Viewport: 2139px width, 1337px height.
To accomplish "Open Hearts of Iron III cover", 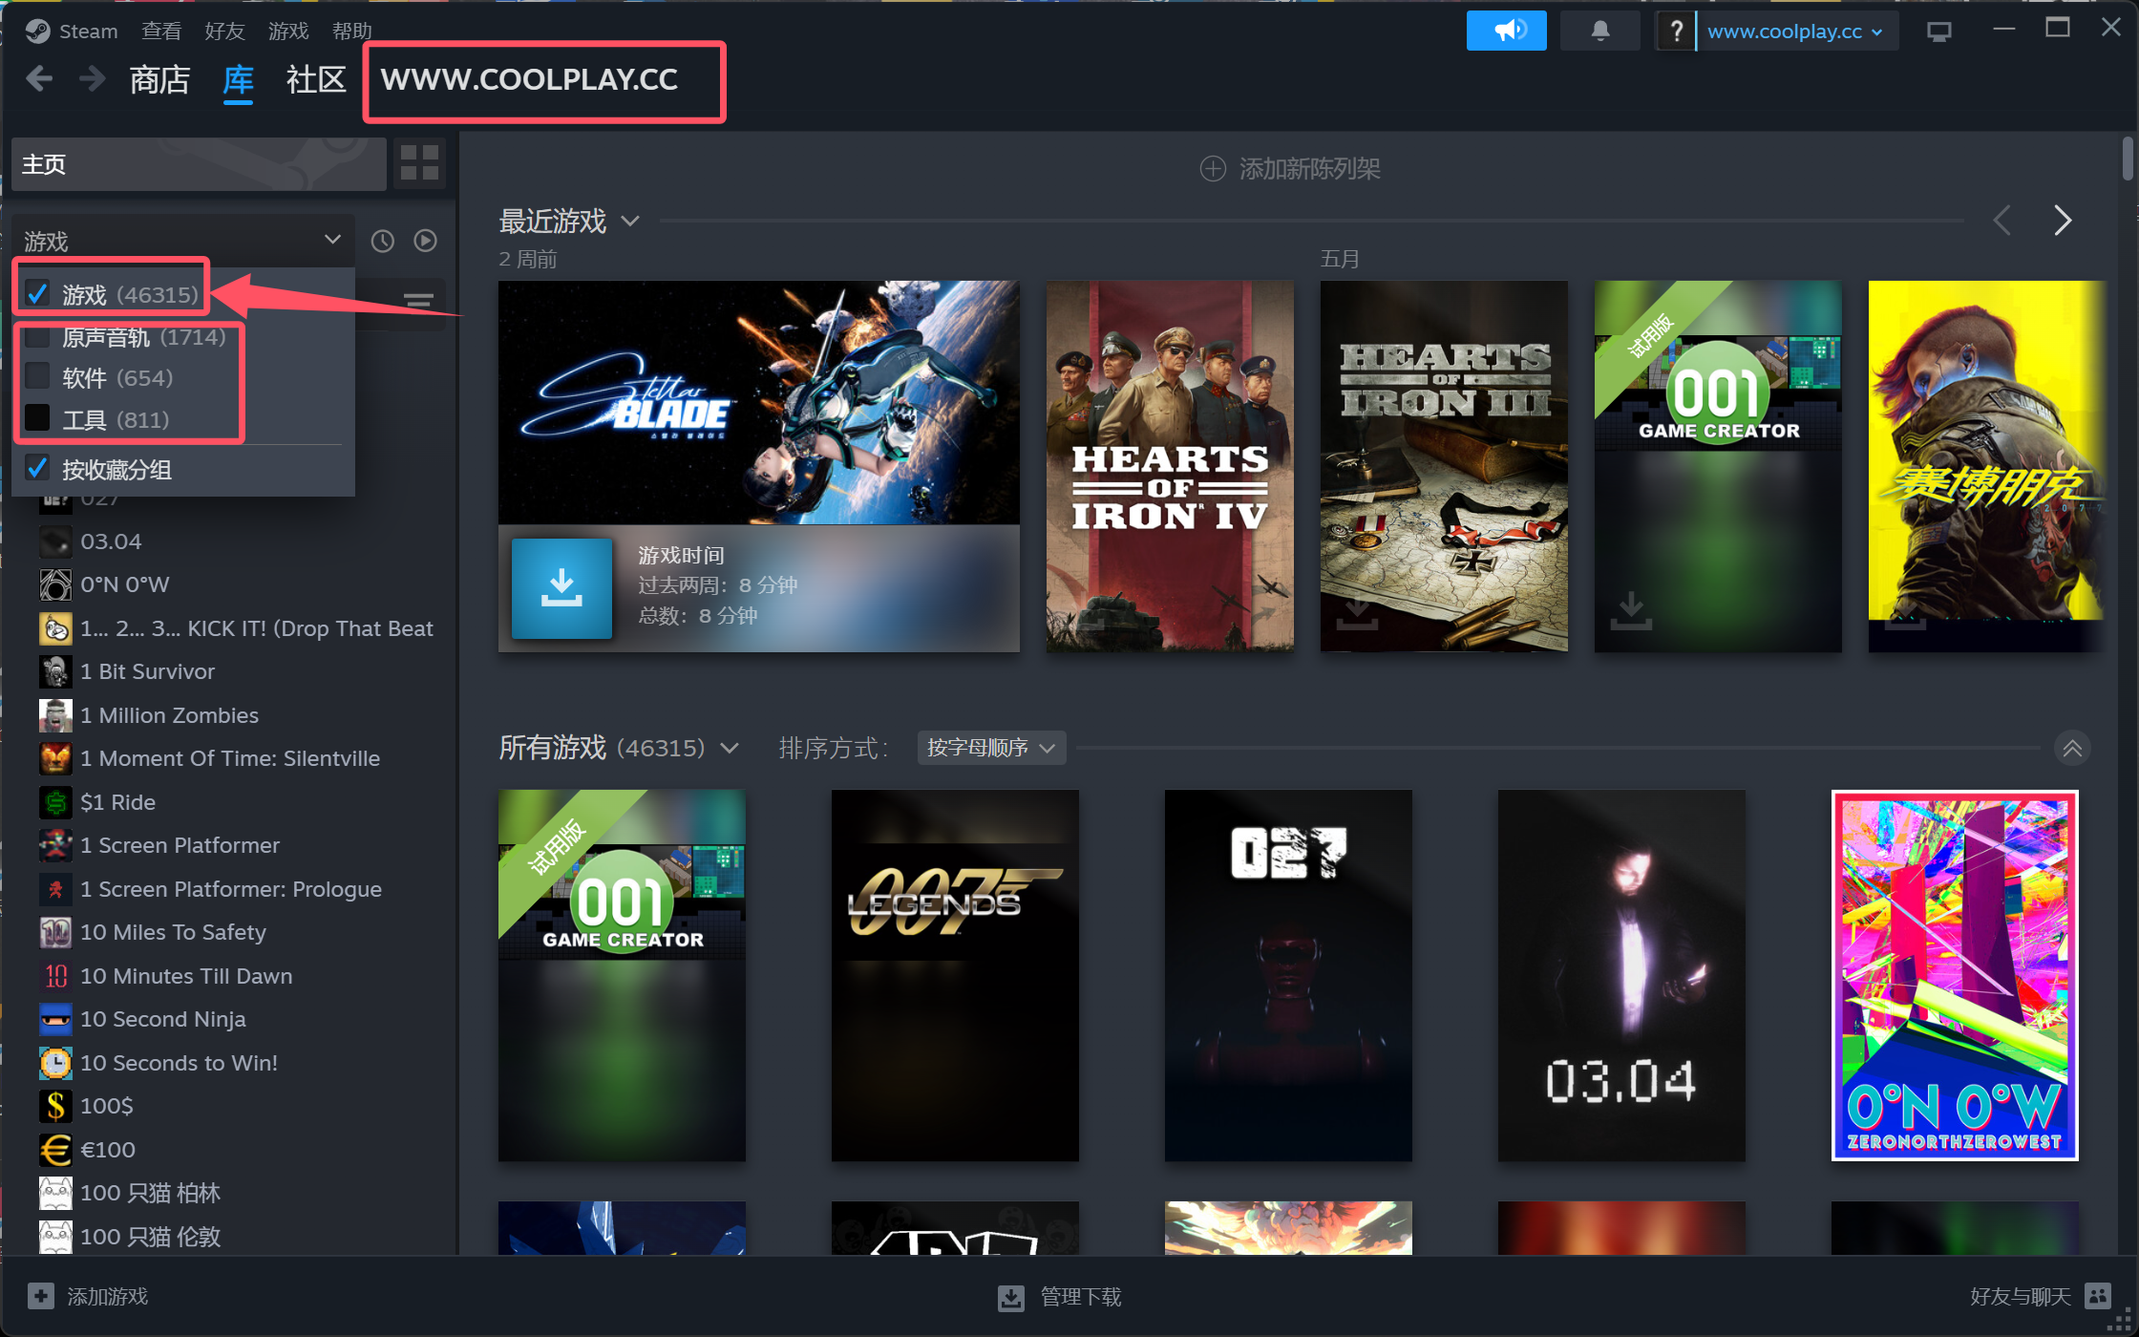I will tap(1444, 466).
